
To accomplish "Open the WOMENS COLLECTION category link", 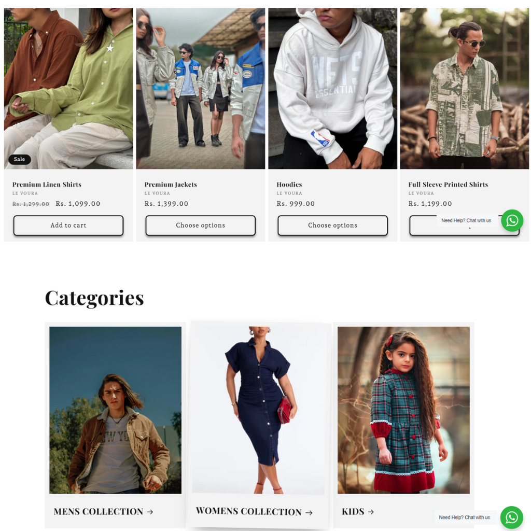I will (x=249, y=511).
